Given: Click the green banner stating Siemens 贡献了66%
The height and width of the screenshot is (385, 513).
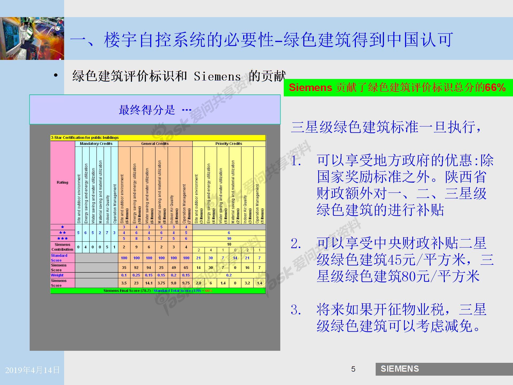Looking at the screenshot, I should tap(398, 88).
